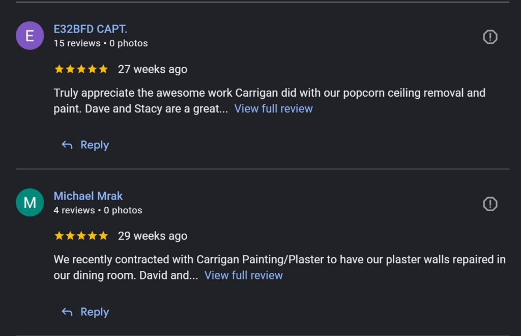Report the review by E32BFD CAPT.
Screen dimensions: 521x336
tap(490, 37)
